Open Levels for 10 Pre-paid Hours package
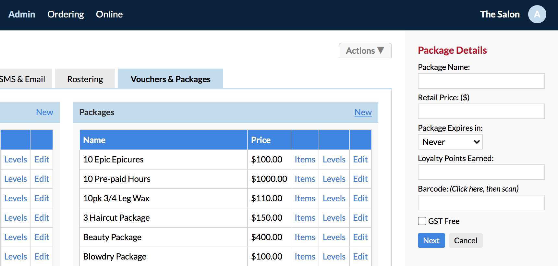 point(334,179)
